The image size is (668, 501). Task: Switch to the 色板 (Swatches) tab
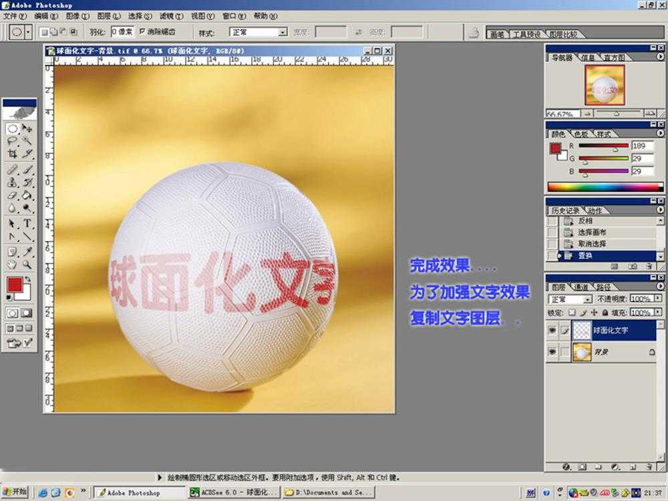pos(581,134)
